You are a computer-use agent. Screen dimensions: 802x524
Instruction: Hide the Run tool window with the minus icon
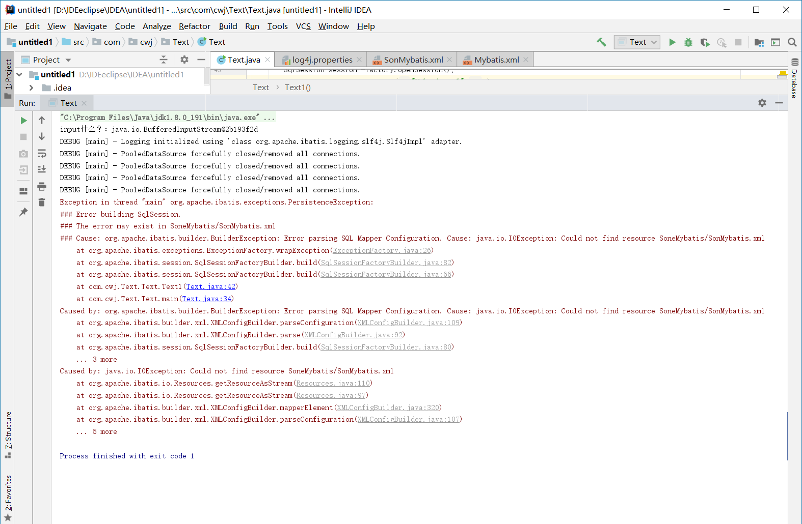779,103
